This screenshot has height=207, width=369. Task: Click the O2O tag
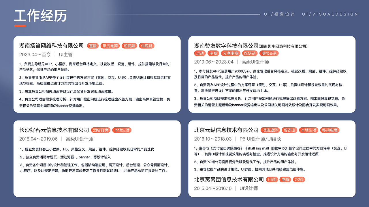[x=299, y=179]
